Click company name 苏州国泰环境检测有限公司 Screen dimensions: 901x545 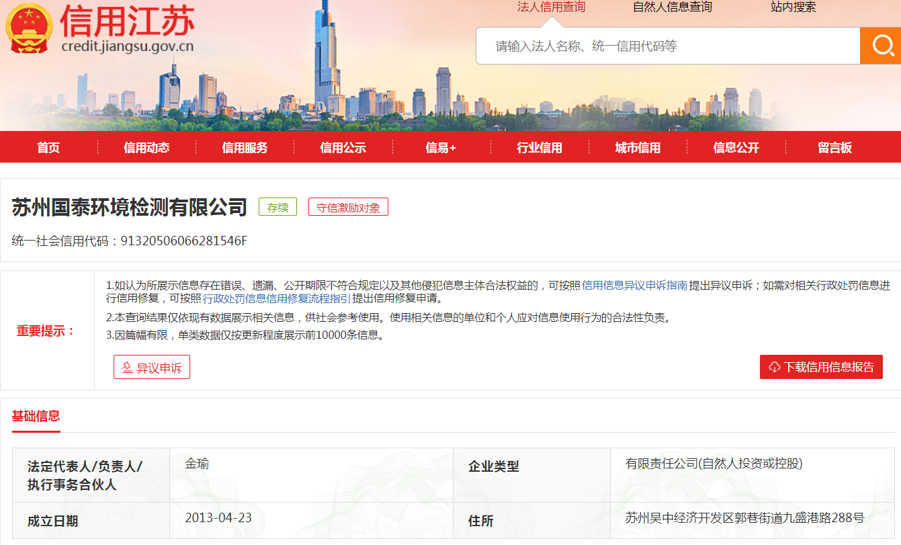130,207
